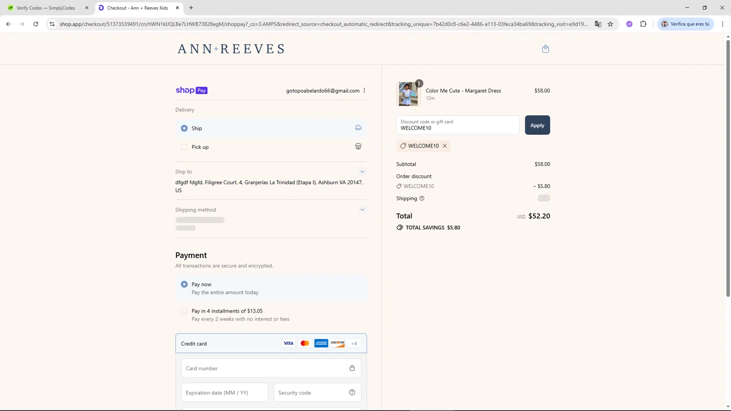
Task: Select the Ship delivery option
Action: point(184,129)
